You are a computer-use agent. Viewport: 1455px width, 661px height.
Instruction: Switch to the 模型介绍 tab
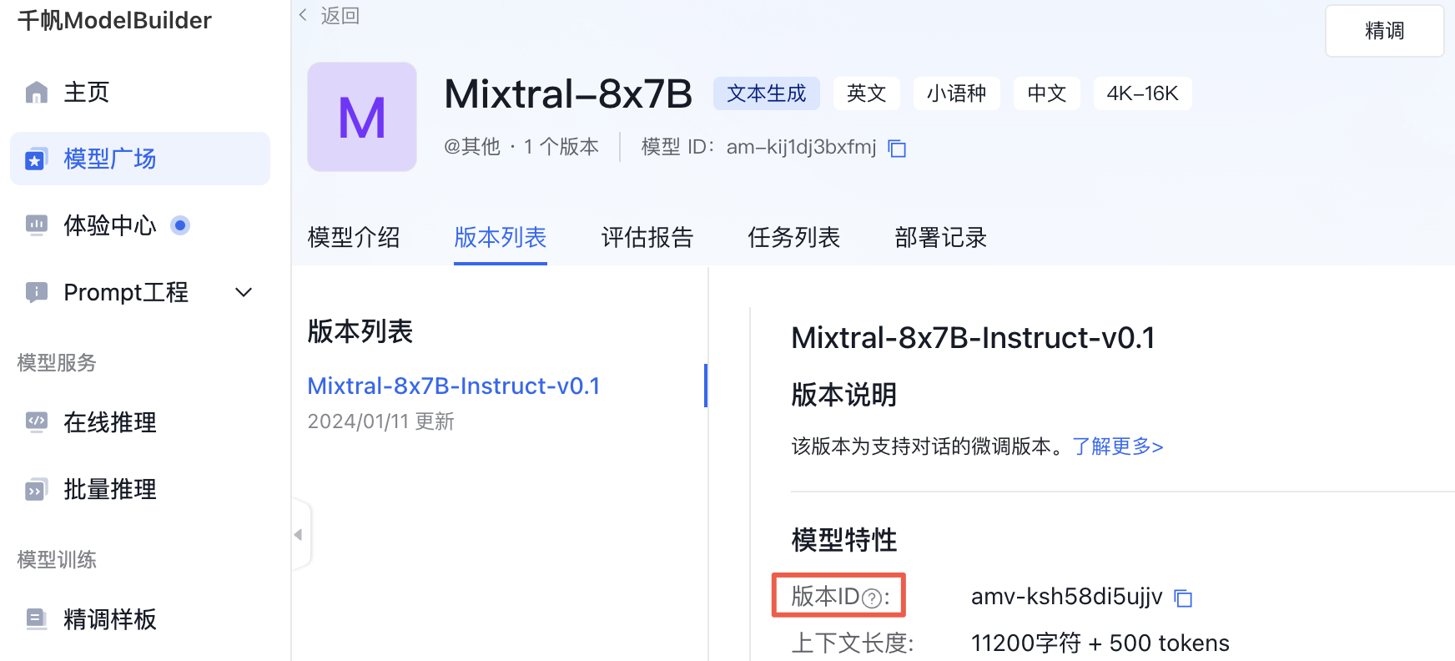click(x=354, y=238)
